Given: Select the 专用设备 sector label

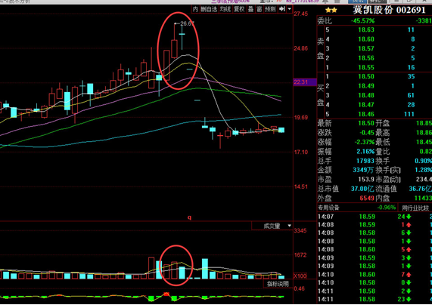Looking at the screenshot, I should pos(328,208).
